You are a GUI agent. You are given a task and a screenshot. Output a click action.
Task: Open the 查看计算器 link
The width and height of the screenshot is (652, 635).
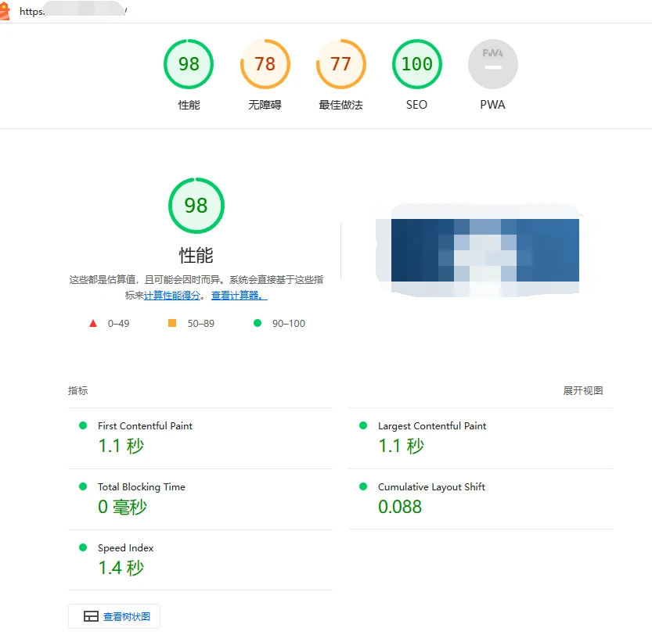(239, 296)
